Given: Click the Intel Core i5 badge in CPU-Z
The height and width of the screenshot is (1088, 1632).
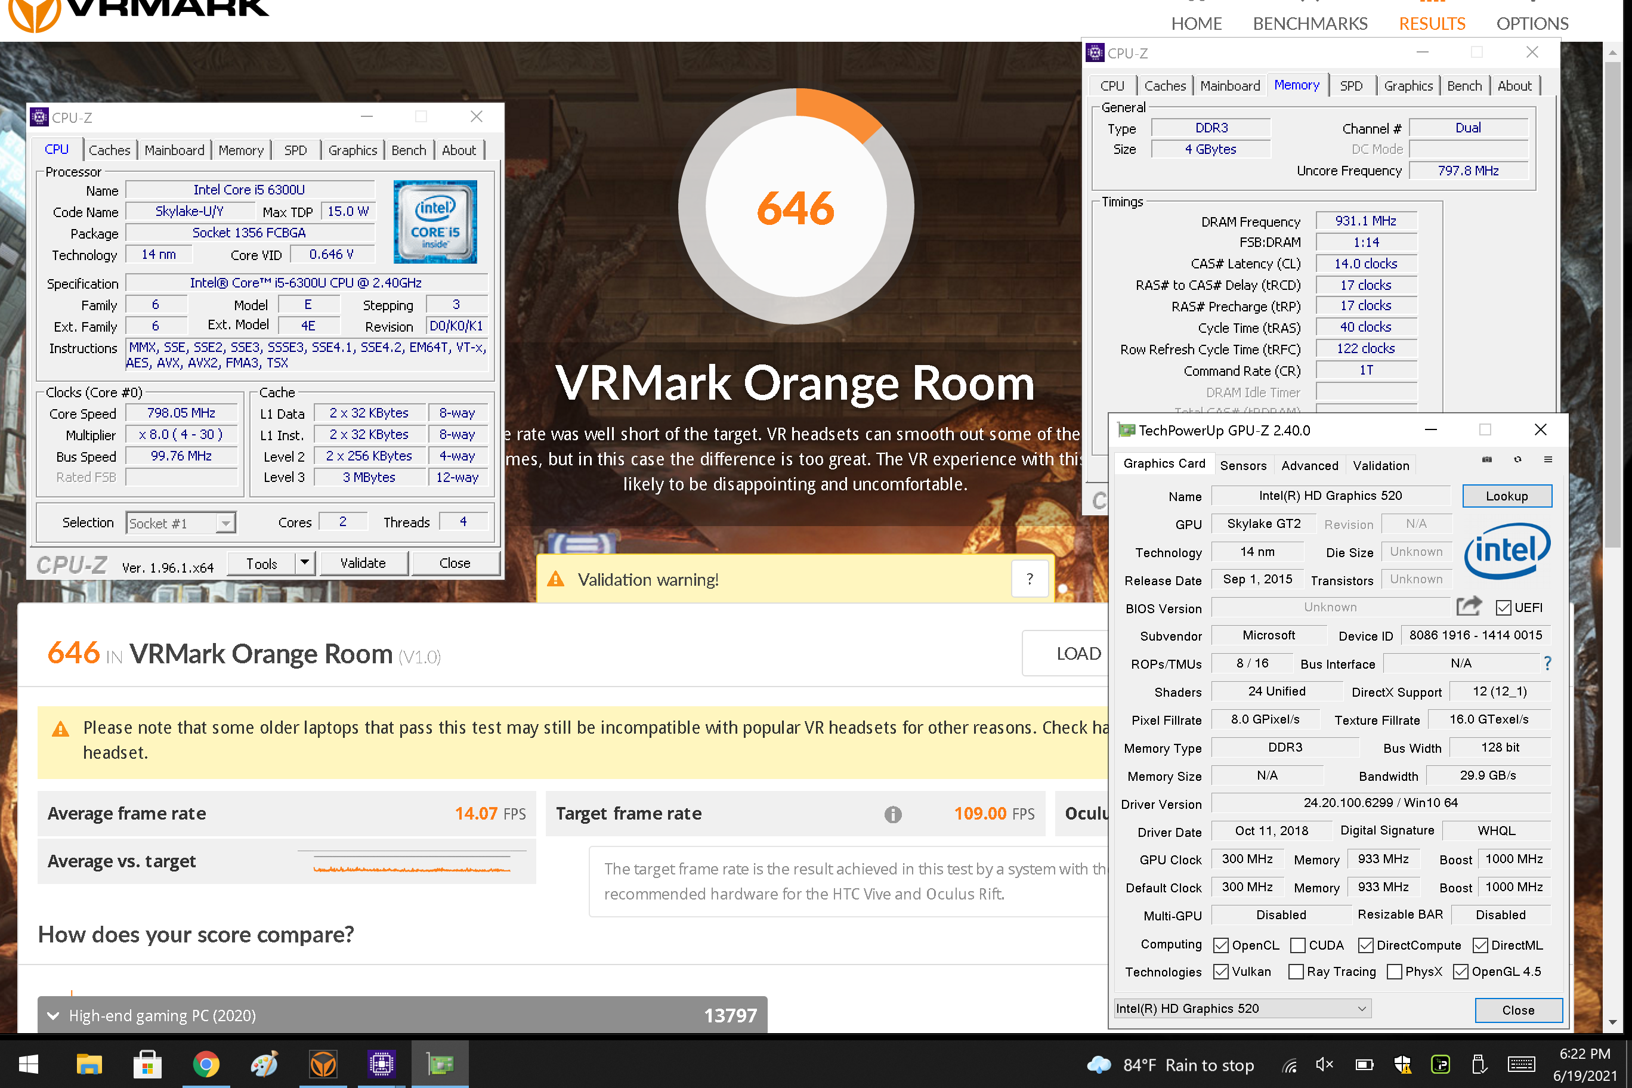Looking at the screenshot, I should click(435, 222).
